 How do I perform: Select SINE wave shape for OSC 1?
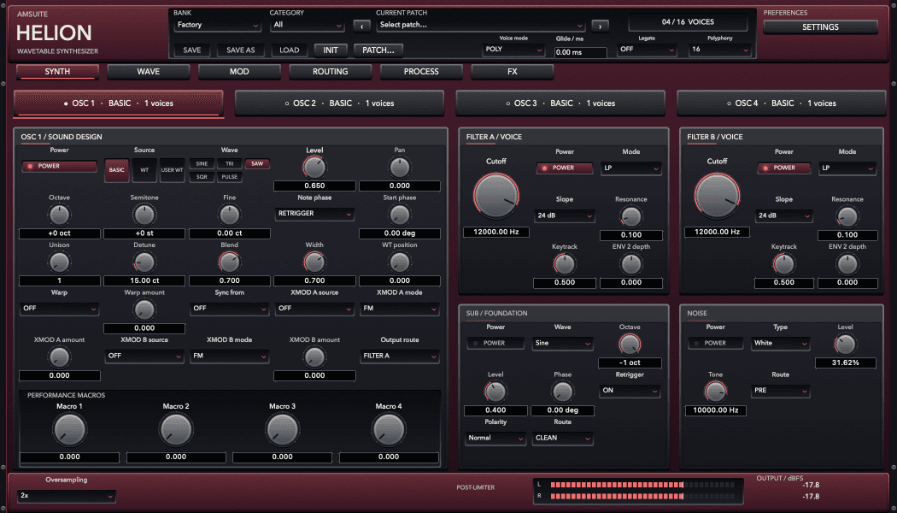[x=202, y=164]
